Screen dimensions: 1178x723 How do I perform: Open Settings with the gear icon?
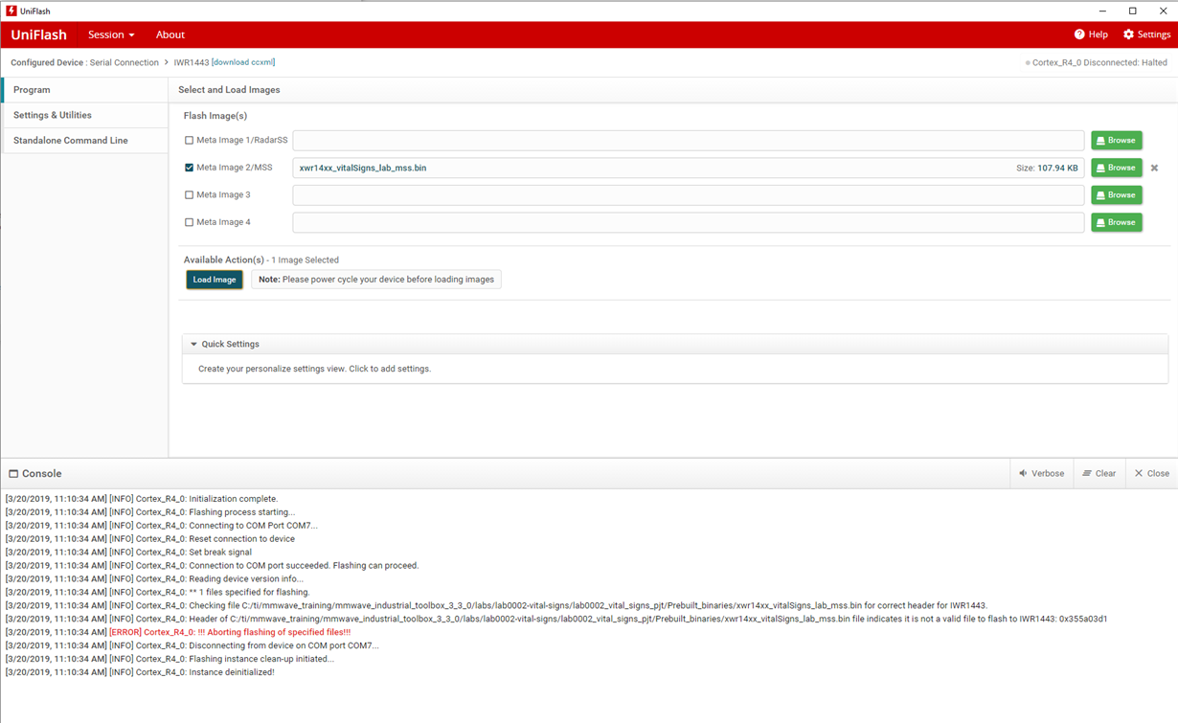point(1146,34)
